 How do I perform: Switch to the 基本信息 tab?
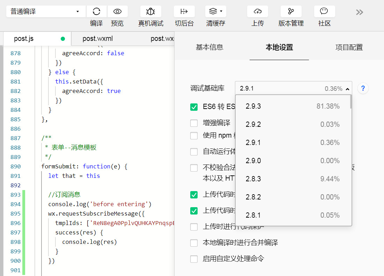pos(209,47)
